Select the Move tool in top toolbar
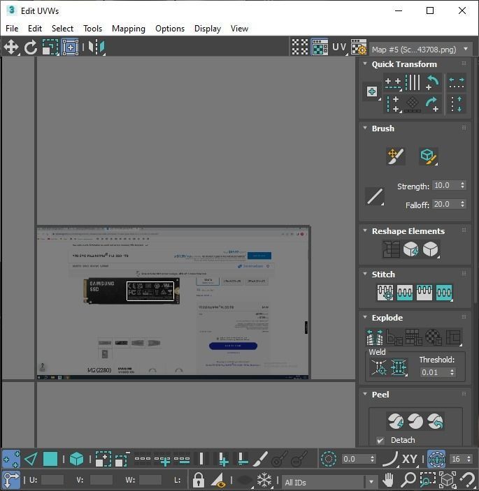The image size is (479, 491). click(11, 47)
